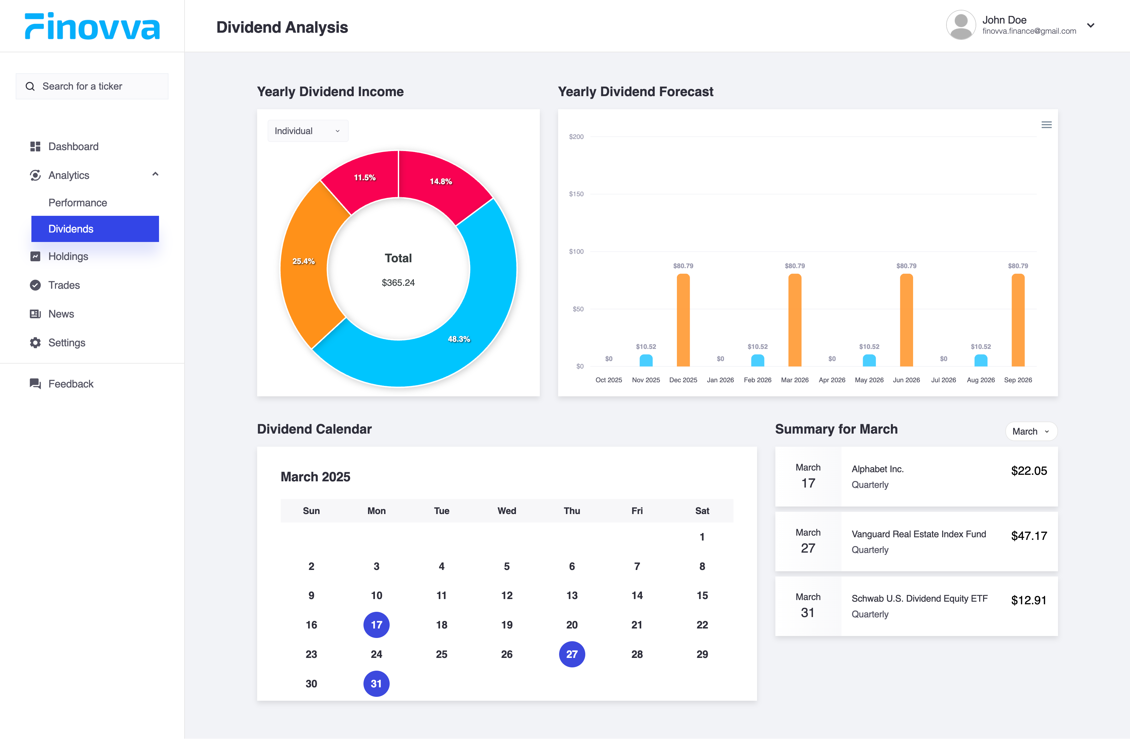Viewport: 1130px width, 739px height.
Task: Click the Dashboard grid icon
Action: pos(35,147)
